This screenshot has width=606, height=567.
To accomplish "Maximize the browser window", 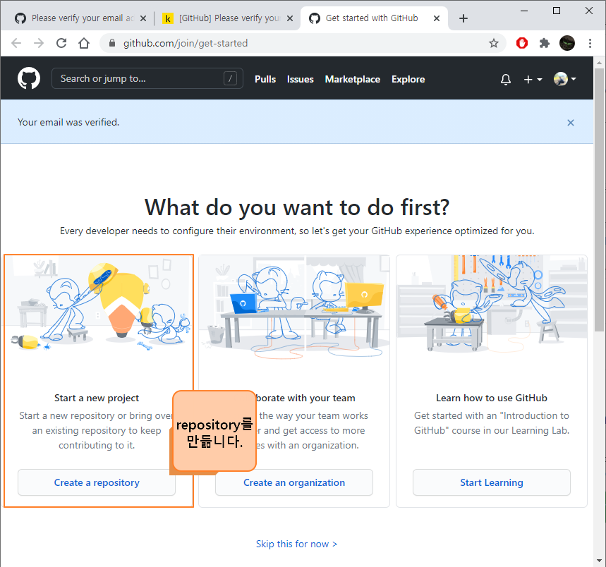I will (x=557, y=11).
